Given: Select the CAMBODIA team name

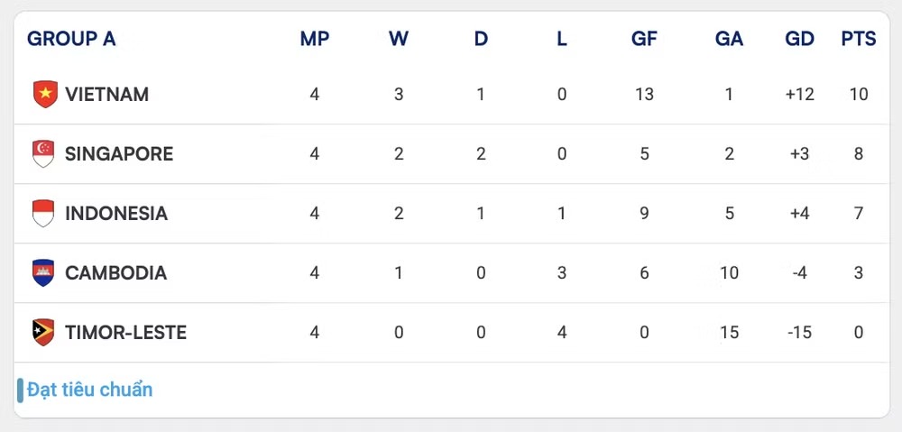Looking at the screenshot, I should coord(116,272).
